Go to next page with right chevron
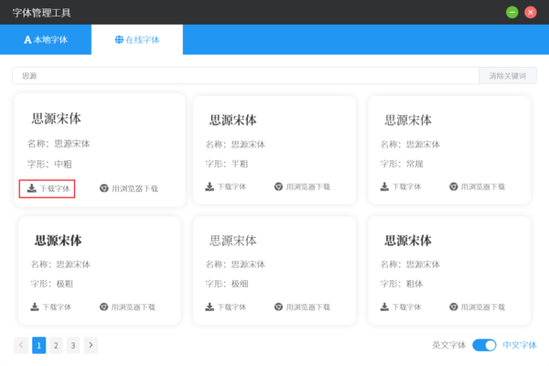549x366 pixels. pos(91,345)
